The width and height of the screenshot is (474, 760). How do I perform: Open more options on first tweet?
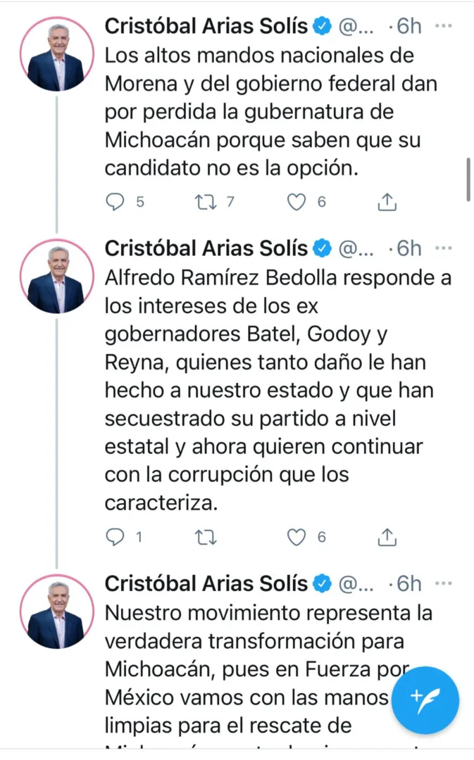coord(444,26)
